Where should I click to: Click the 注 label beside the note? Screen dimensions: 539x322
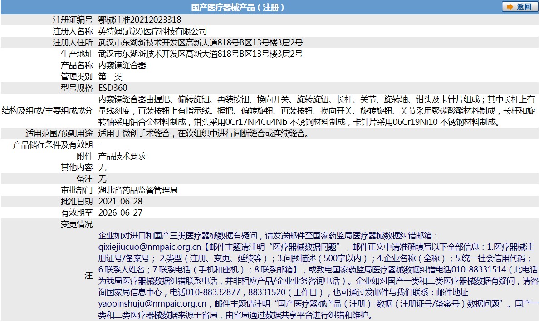(x=88, y=276)
